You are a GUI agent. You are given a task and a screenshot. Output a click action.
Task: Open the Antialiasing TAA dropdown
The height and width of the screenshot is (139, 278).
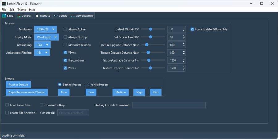coord(42,45)
